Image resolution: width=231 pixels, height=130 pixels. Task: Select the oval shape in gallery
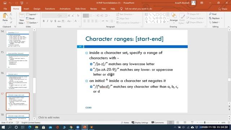[x=161, y=14]
